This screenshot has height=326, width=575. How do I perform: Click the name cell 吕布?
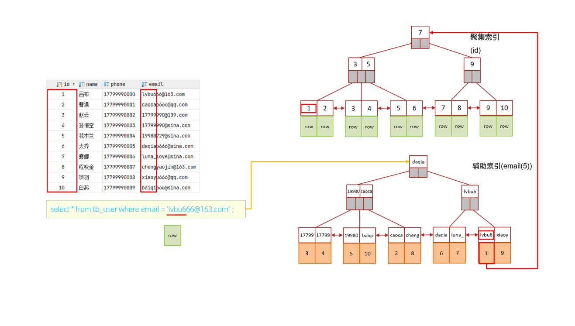tap(84, 94)
